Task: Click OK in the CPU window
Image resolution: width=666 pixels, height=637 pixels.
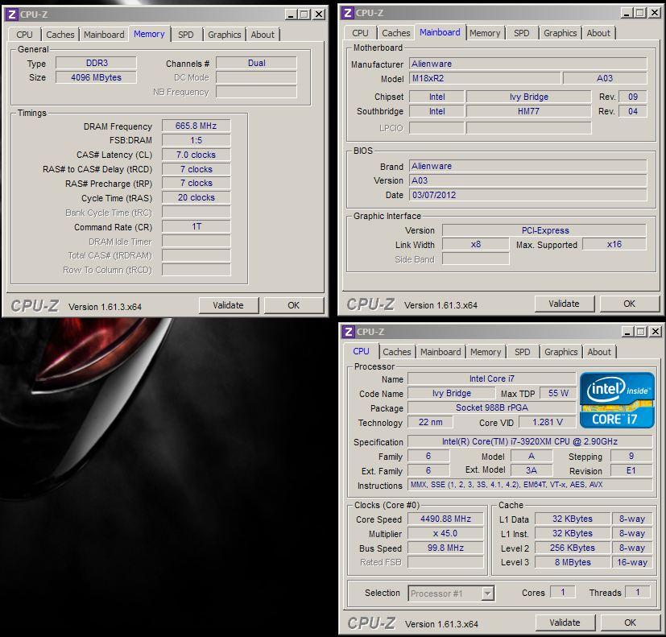Action: 631,623
